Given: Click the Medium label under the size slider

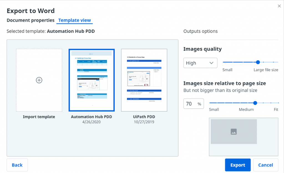Looking at the screenshot, I should coord(246,110).
